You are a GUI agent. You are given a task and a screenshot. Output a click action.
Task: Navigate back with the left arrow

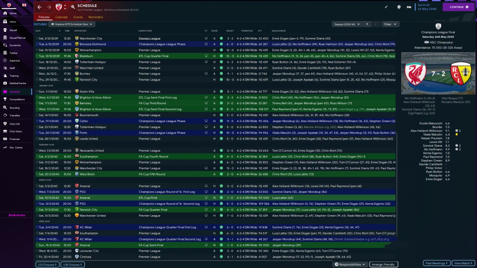40,7
